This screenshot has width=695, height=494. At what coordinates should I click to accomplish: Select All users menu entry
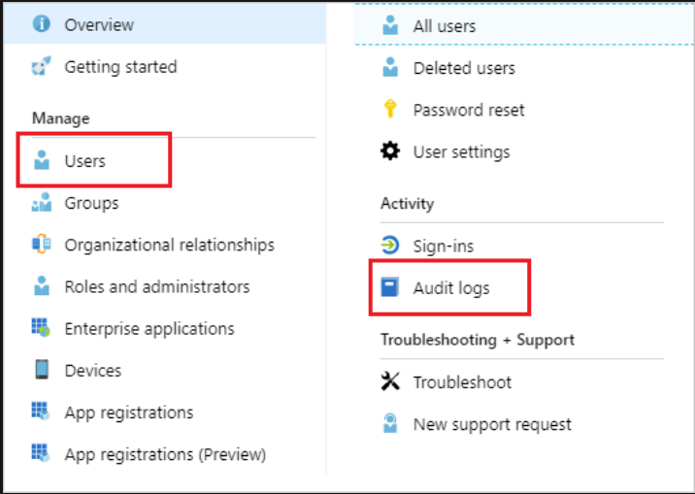point(445,26)
